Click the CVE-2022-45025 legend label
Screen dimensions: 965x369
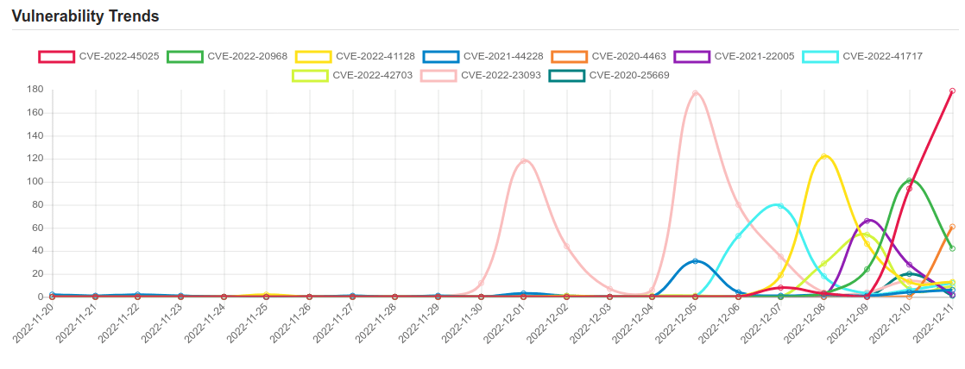point(119,57)
